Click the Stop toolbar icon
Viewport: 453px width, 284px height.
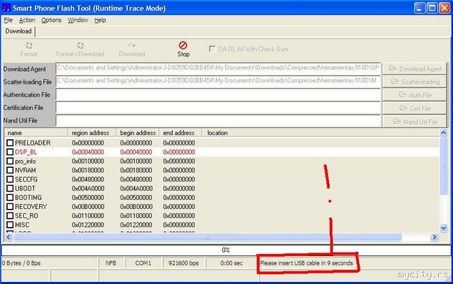point(183,46)
